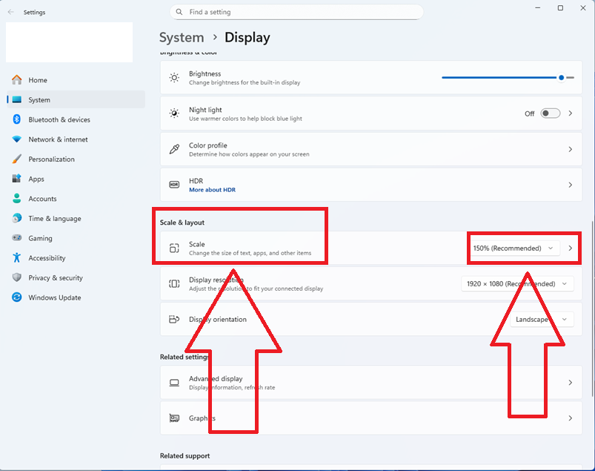Open the Color profile row
Screen dimensions: 595x471
(x=371, y=149)
